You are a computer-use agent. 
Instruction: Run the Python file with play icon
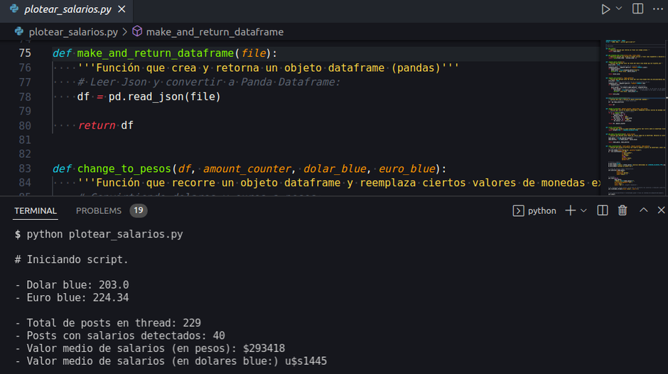point(605,9)
